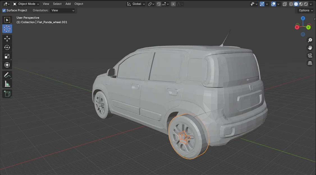316x175 pixels.
Task: Open the Orientation: View dropdown
Action: pyautogui.click(x=62, y=10)
